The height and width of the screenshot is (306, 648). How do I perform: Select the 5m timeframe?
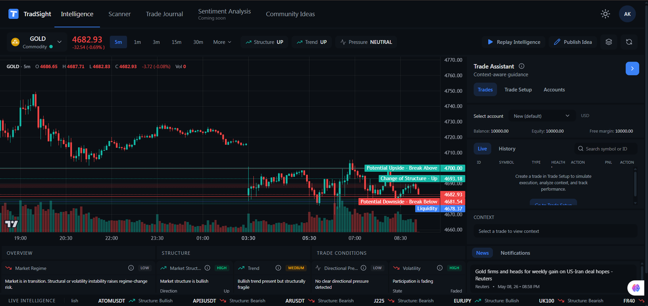pos(118,42)
